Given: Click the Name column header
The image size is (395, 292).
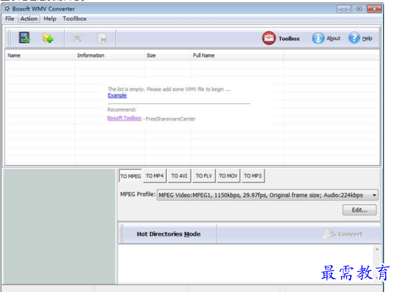Looking at the screenshot, I should (40, 55).
